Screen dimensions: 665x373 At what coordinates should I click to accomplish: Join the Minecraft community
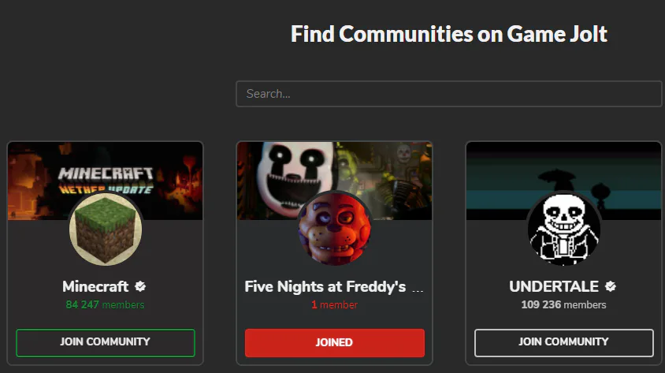point(106,342)
